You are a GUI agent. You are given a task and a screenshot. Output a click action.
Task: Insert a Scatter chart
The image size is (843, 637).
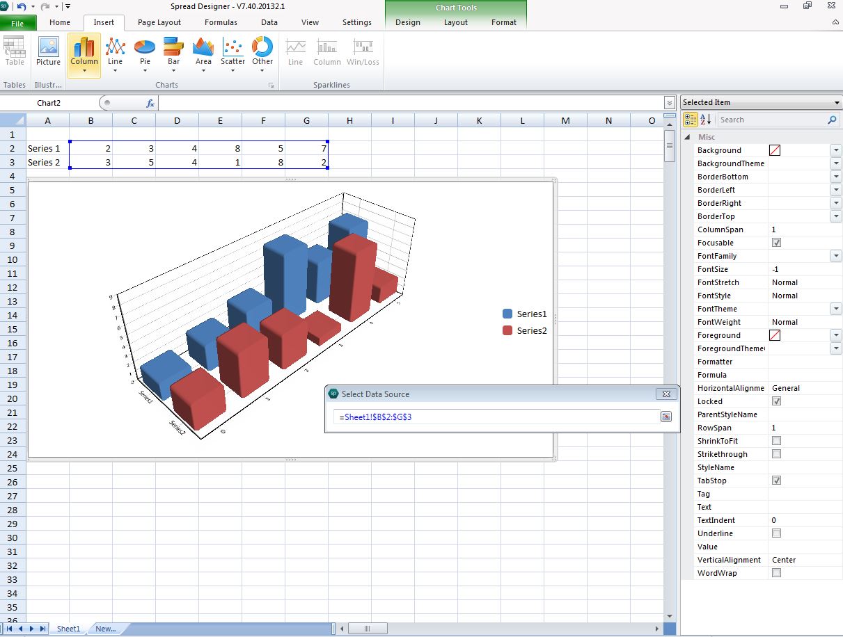[233, 55]
